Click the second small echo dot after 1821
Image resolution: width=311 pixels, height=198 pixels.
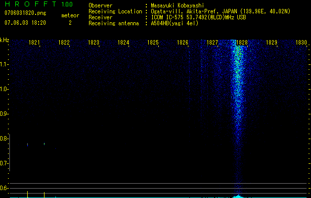(x=44, y=144)
